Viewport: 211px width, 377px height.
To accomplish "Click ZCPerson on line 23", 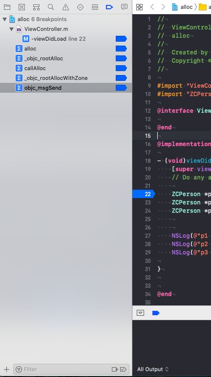I will click(186, 202).
